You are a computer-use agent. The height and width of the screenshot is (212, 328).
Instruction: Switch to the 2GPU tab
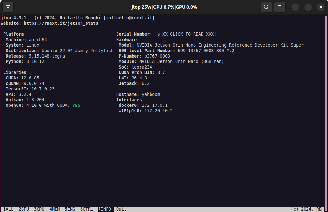[x=24, y=209]
